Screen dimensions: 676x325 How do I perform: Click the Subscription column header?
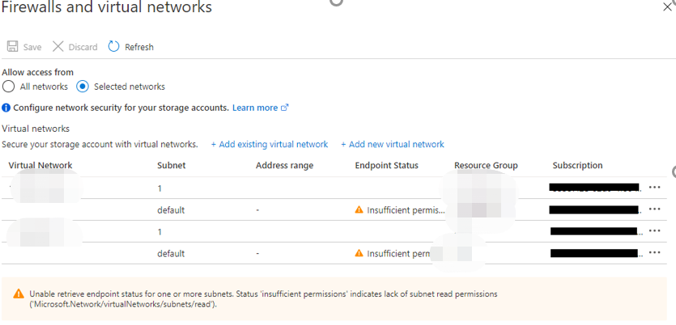point(578,166)
